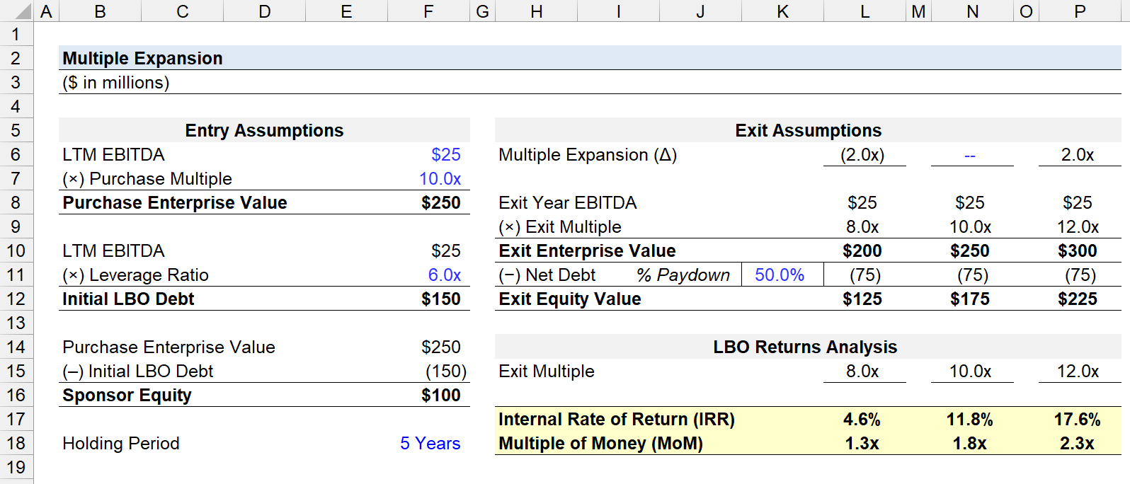
Task: Select the 5 Years Holding Period cell
Action: click(428, 443)
